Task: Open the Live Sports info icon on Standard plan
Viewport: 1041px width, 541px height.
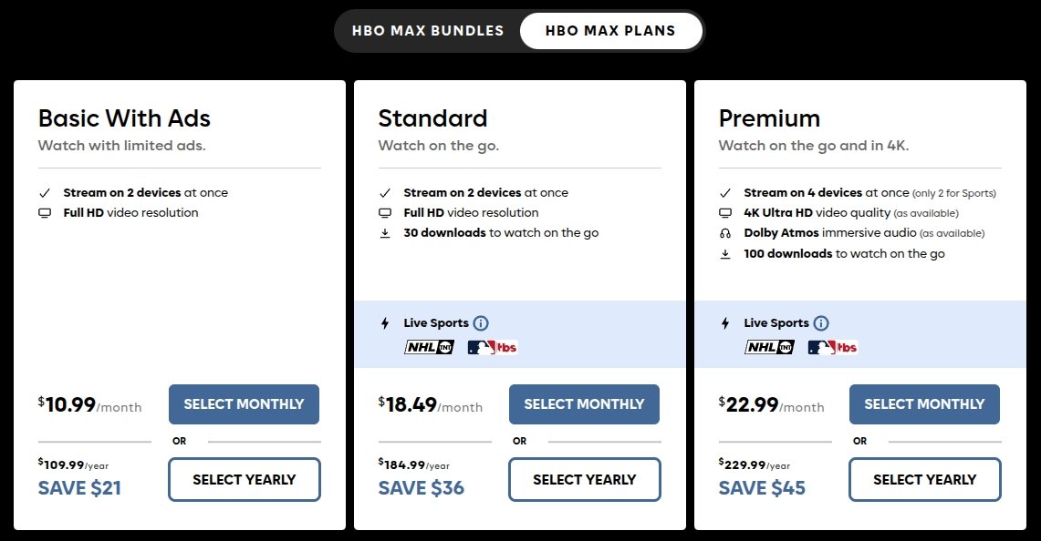Action: point(481,322)
